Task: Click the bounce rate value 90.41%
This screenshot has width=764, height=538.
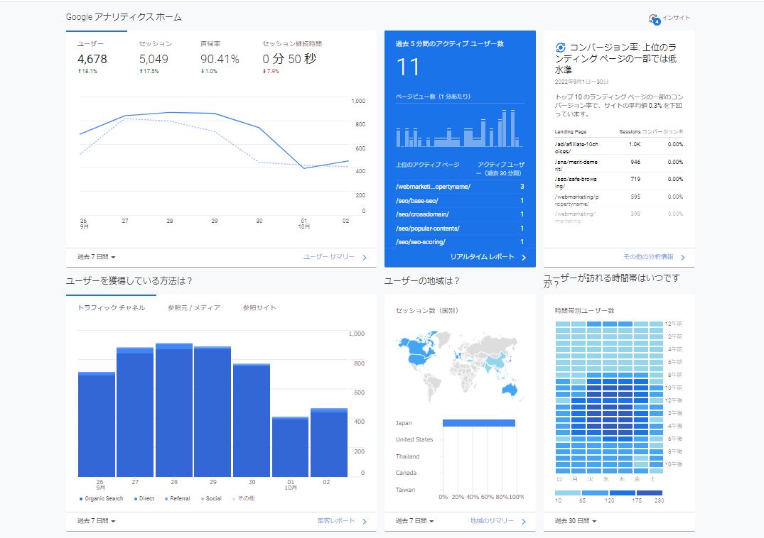Action: pos(220,60)
